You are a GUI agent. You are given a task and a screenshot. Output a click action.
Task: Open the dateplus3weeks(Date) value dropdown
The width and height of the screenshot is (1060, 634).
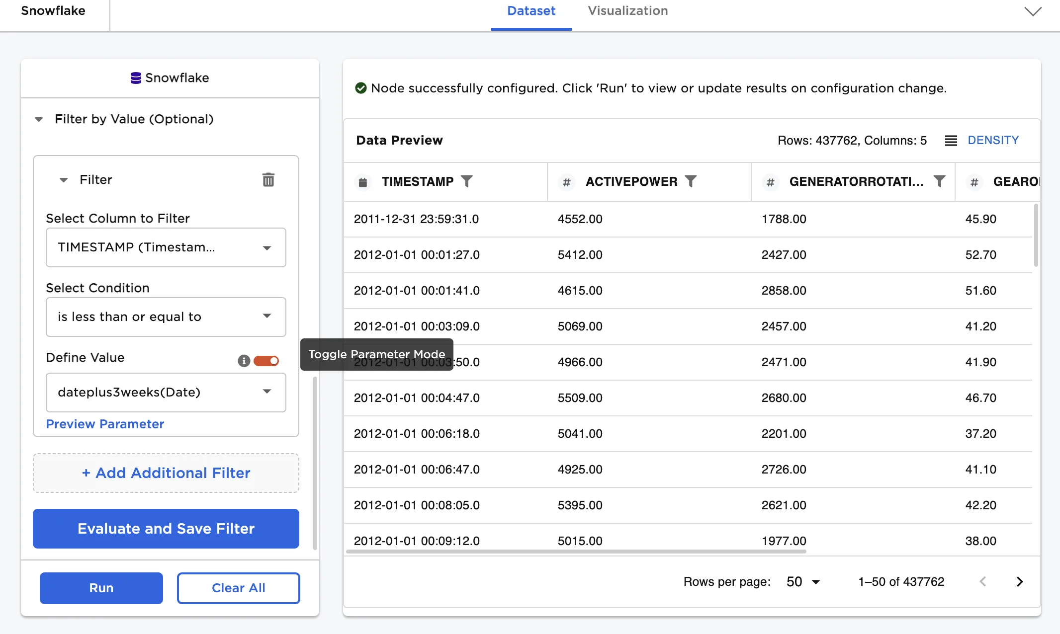point(166,393)
